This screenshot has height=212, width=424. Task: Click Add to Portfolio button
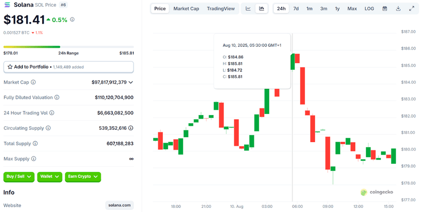tap(68, 67)
